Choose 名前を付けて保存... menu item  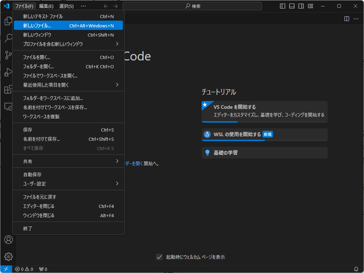pyautogui.click(x=68, y=139)
